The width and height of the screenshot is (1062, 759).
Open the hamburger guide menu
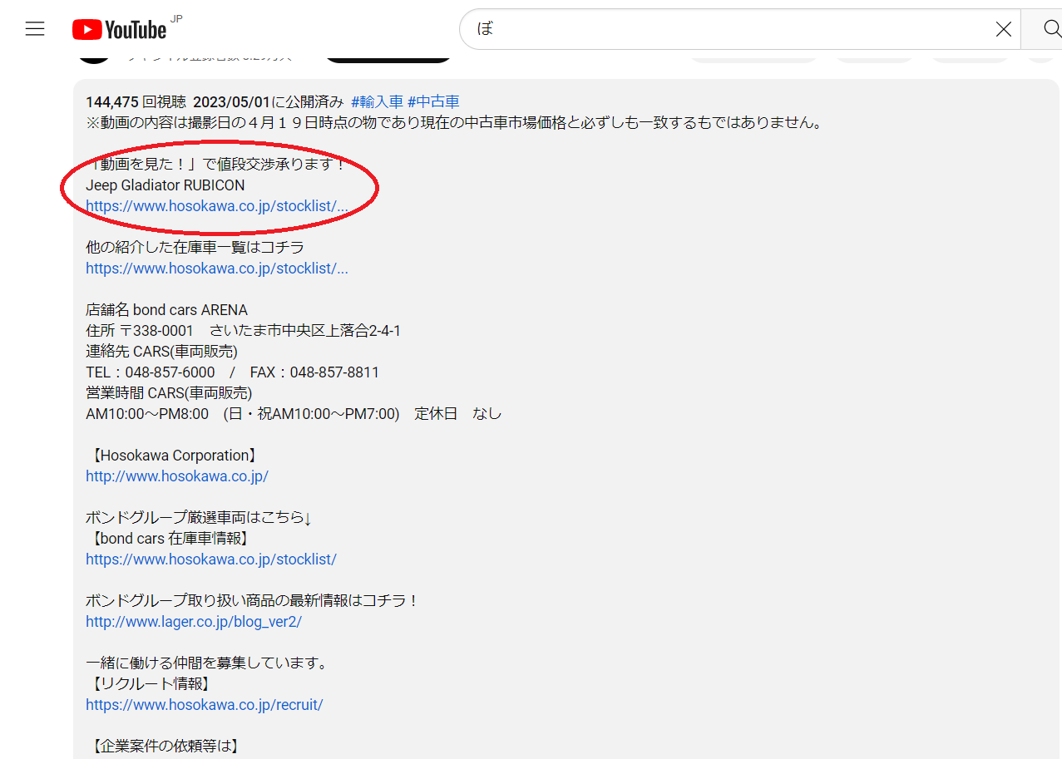[35, 30]
